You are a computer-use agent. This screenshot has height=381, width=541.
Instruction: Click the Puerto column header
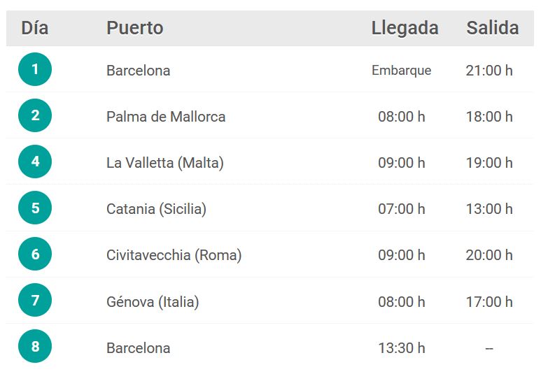[x=134, y=28]
